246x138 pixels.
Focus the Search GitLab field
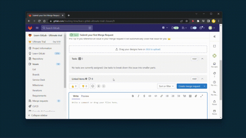coord(67,28)
